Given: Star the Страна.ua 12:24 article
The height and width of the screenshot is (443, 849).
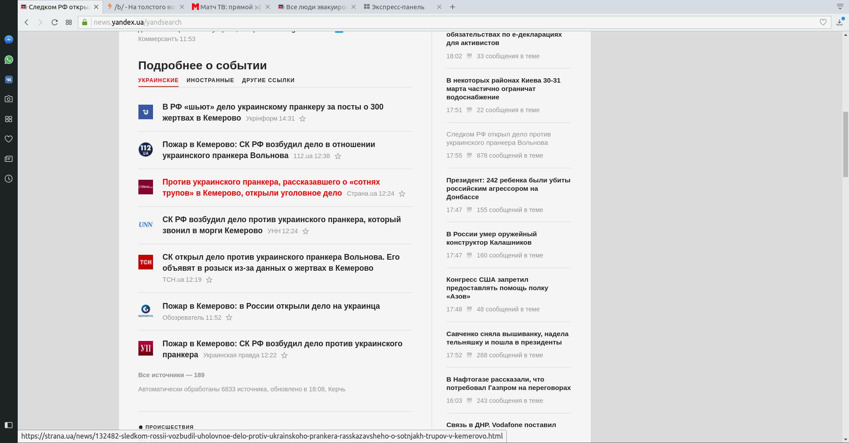Looking at the screenshot, I should [402, 193].
